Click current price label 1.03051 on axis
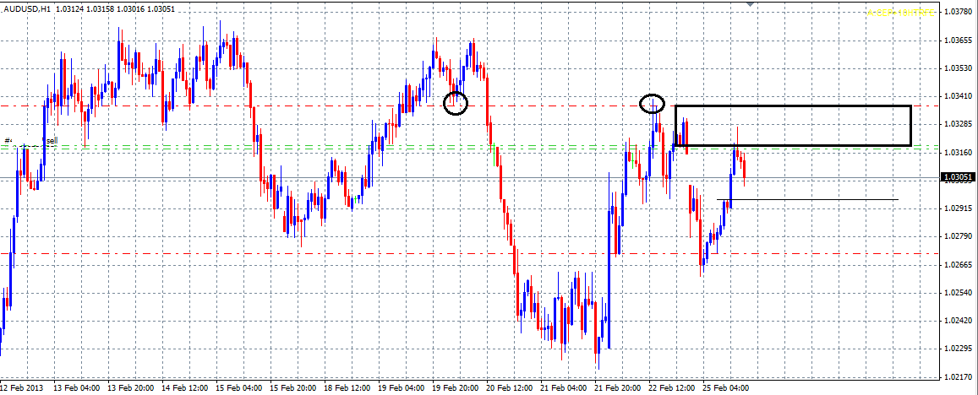This screenshot has width=978, height=395. click(x=958, y=178)
